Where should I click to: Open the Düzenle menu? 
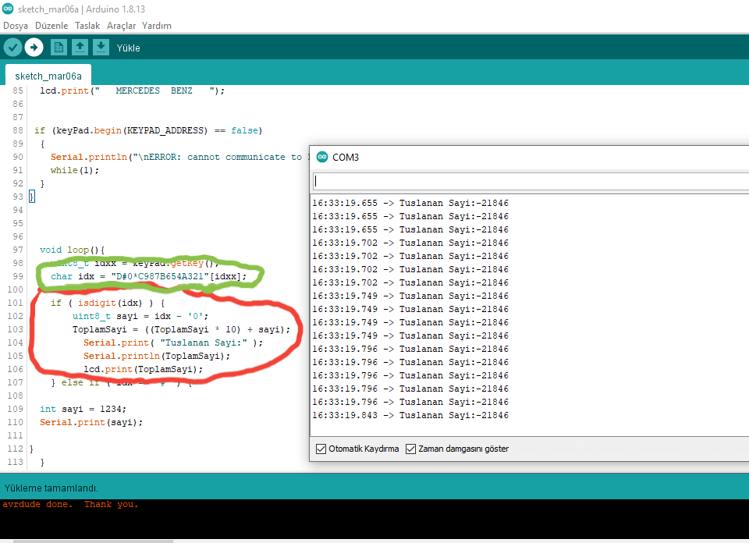[x=51, y=26]
